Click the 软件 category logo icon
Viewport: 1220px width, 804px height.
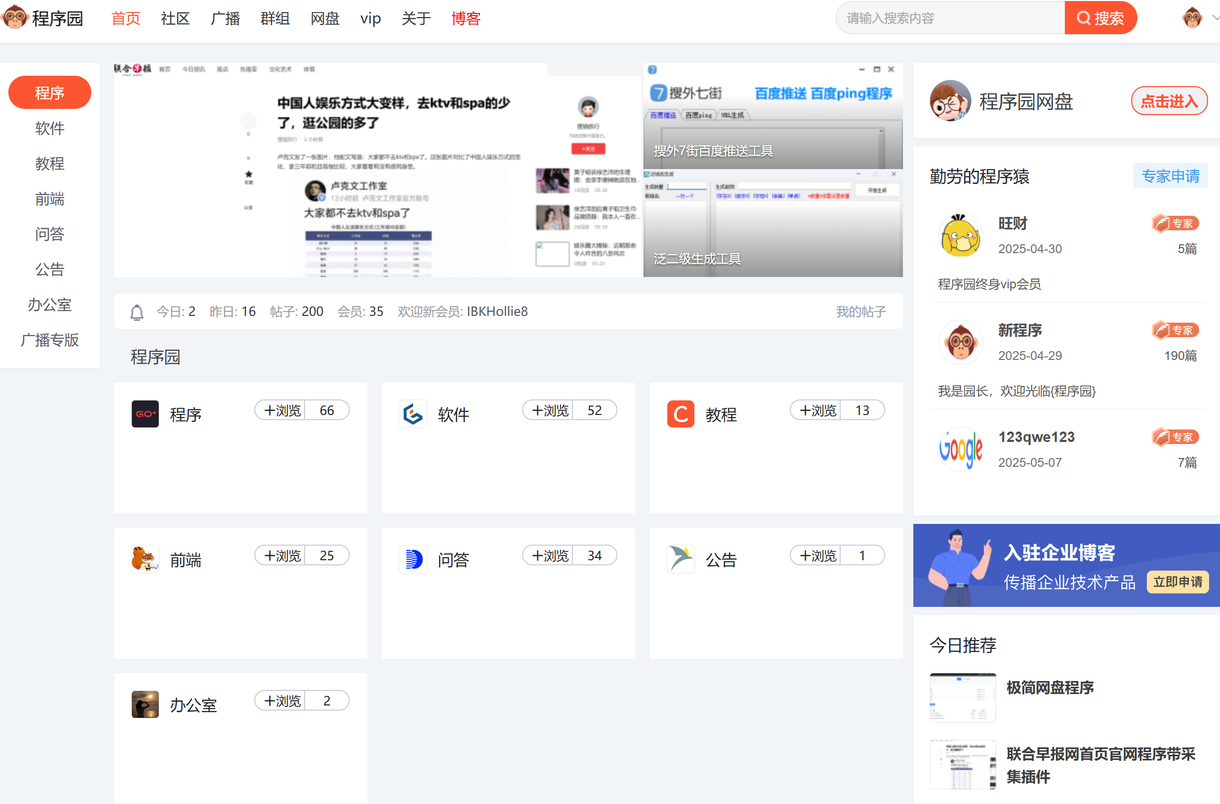point(413,414)
